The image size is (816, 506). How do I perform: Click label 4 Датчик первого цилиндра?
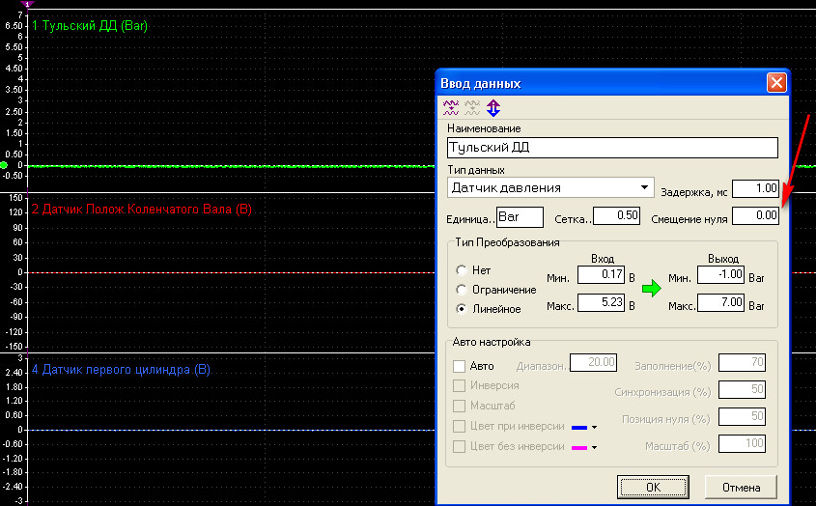coord(121,370)
